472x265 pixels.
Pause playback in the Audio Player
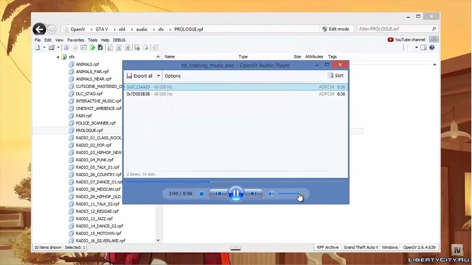pos(236,194)
